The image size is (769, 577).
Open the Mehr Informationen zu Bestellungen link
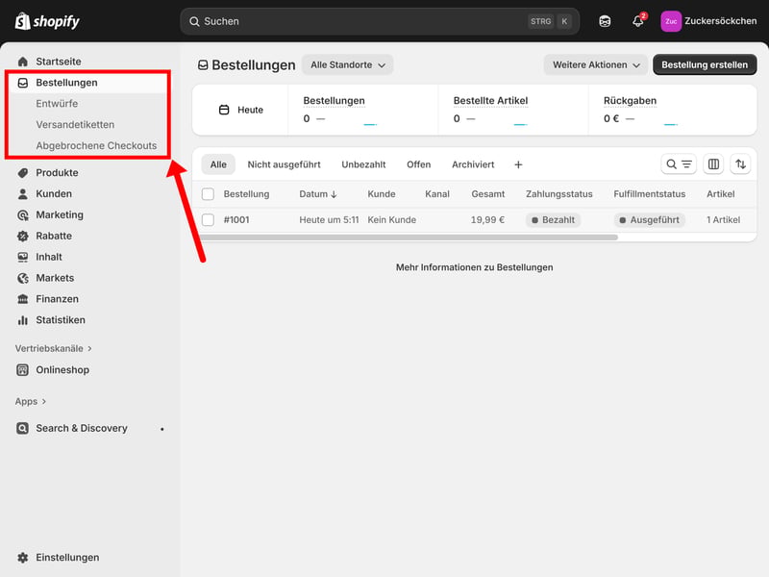pos(474,267)
